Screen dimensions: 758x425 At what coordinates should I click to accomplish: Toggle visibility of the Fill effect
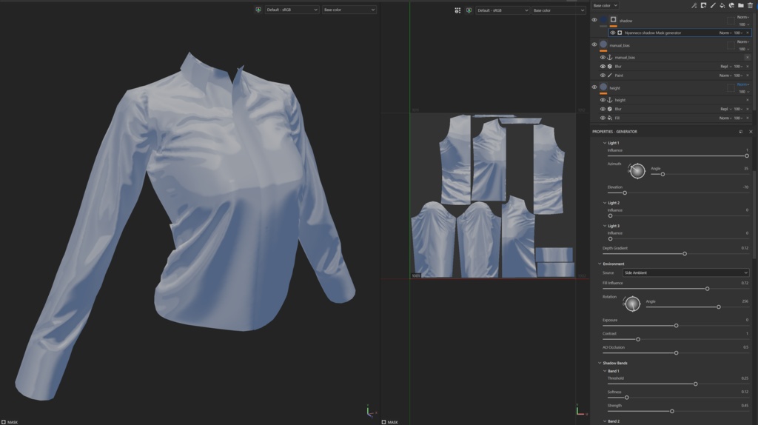[x=603, y=118]
